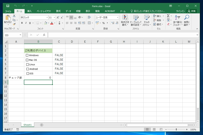Viewport: 203px width, 135px height.
Task: Save the workbook with the disk icon
Action: [8, 6]
